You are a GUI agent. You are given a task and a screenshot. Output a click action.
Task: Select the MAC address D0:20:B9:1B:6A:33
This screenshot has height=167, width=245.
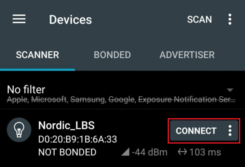(x=78, y=139)
